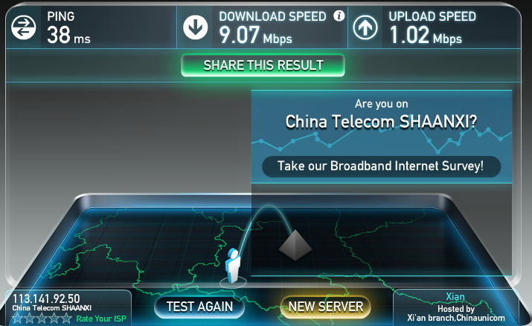
Task: Click the ping double-arrow icon
Action: [23, 27]
